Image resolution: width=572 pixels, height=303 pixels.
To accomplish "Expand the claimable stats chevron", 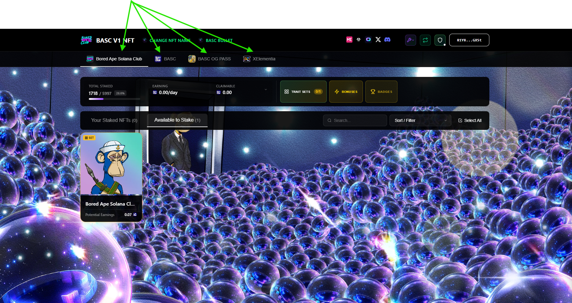I will click(265, 89).
